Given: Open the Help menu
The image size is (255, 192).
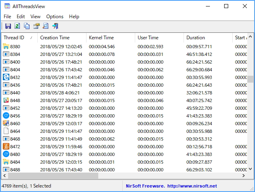Looking at the screenshot, I should [74, 17].
